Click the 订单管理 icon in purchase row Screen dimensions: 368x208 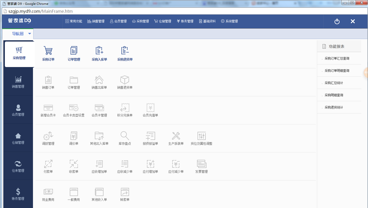pyautogui.click(x=74, y=54)
